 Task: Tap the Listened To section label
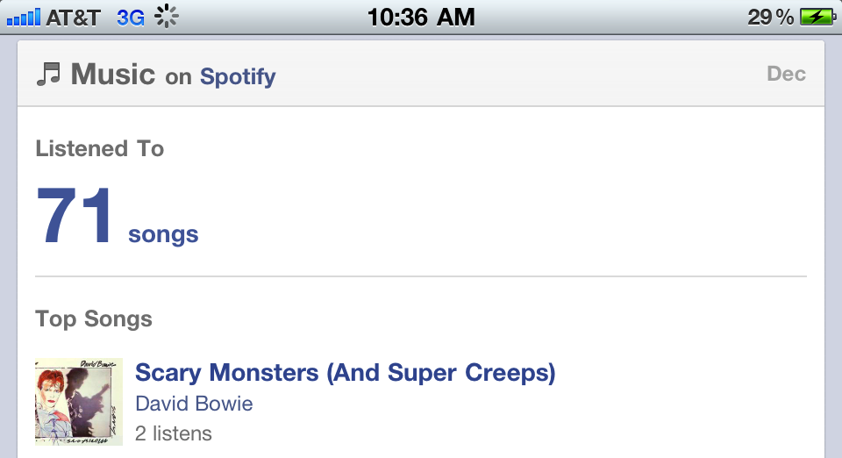pyautogui.click(x=100, y=148)
